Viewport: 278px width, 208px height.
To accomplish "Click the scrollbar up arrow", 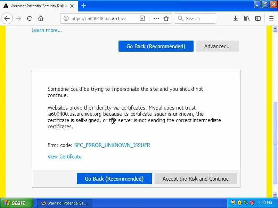I will click(275, 28).
